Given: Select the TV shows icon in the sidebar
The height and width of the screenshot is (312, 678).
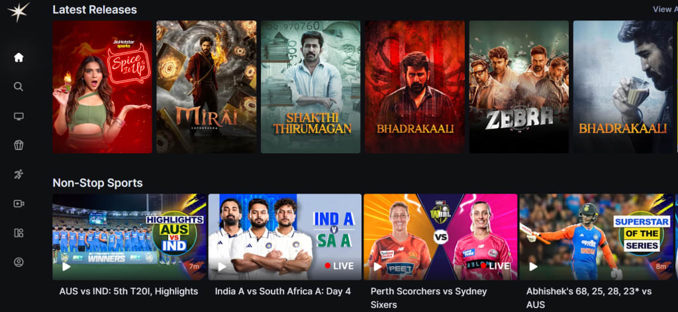Looking at the screenshot, I should (19, 116).
